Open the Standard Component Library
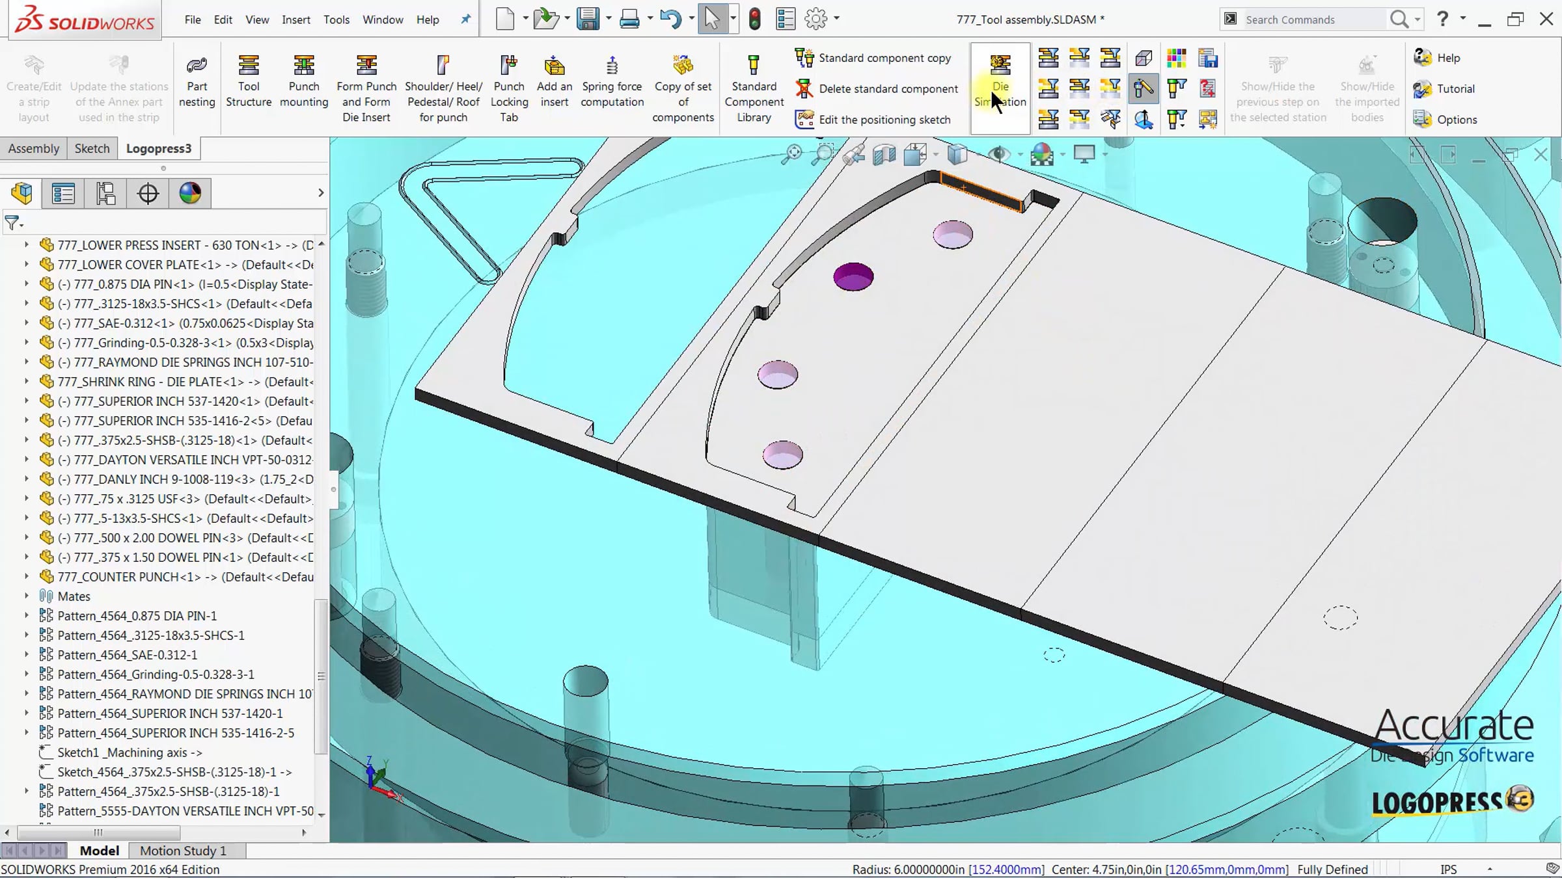The image size is (1562, 878). pyautogui.click(x=754, y=90)
